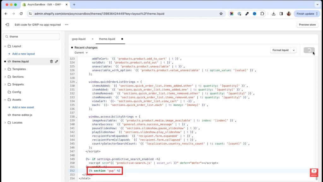Click the delete trash icon beside theme.liquid
Screen dimensions: 323x182
[x=51, y=62]
